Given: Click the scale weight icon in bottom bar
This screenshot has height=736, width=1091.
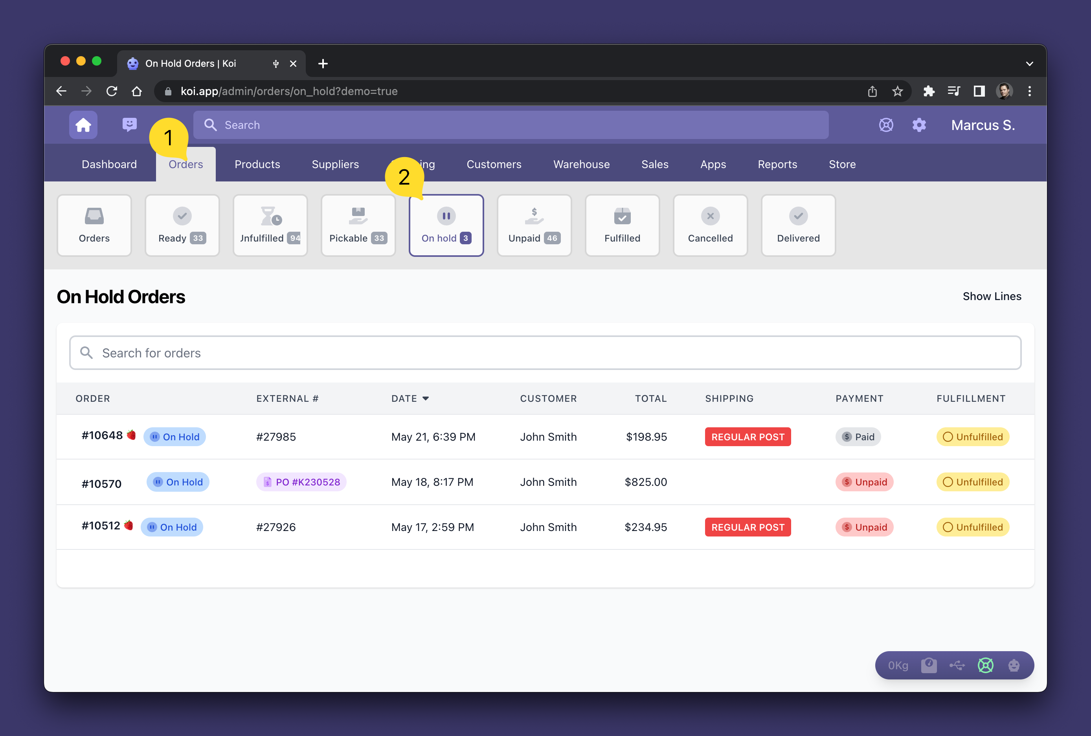Looking at the screenshot, I should click(x=929, y=665).
